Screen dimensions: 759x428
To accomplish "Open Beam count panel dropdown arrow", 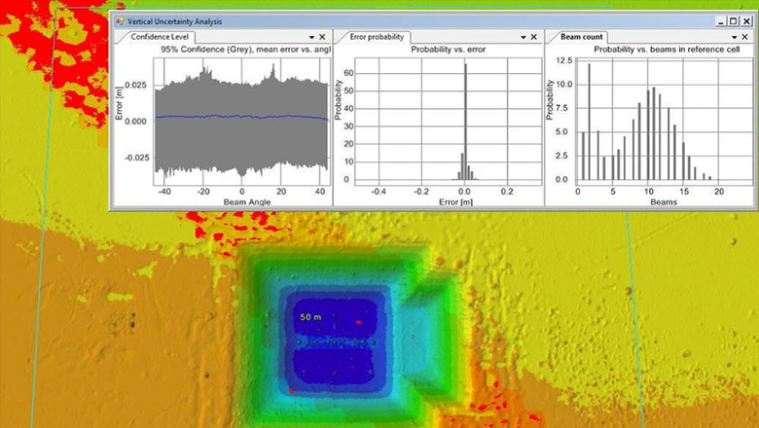I will pyautogui.click(x=735, y=37).
